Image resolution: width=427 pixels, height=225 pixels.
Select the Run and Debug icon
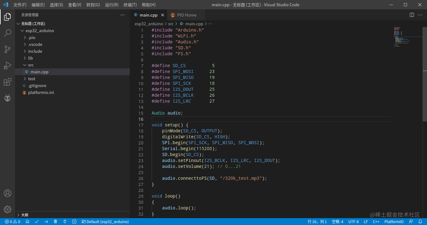8,66
